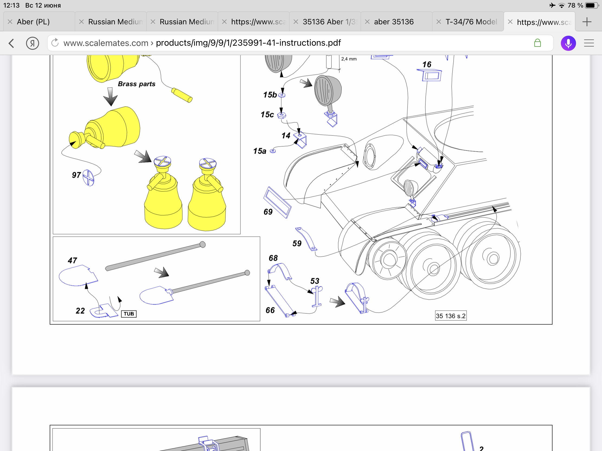
Task: Switch to the Aber (PL) tab
Action: coord(33,22)
